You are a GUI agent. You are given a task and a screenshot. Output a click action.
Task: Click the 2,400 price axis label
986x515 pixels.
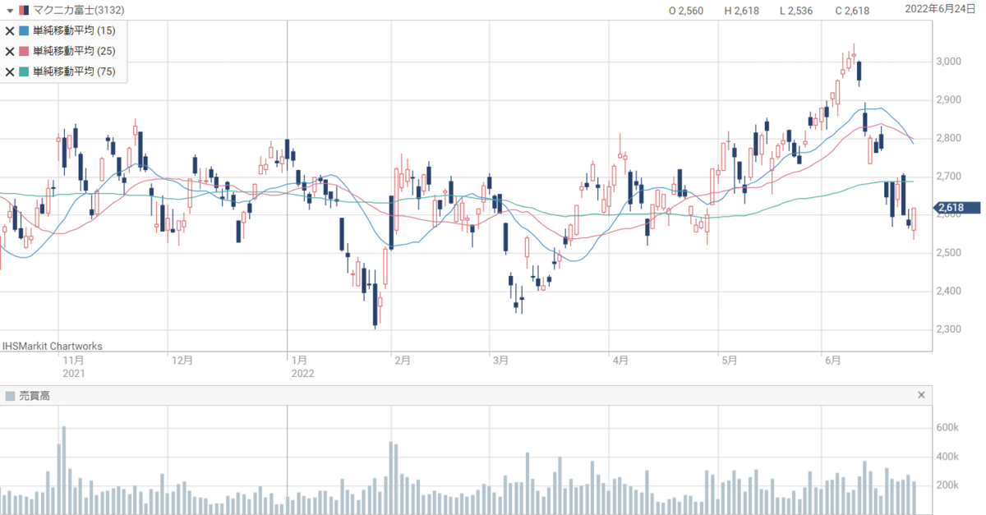point(949,292)
